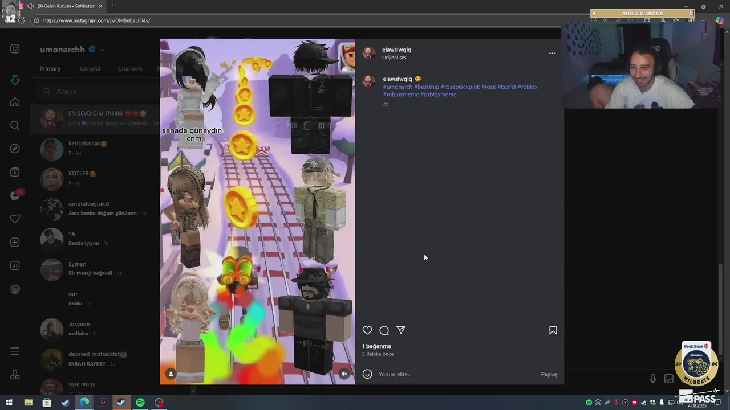Open Explore compass icon in the sidebar

click(x=15, y=149)
